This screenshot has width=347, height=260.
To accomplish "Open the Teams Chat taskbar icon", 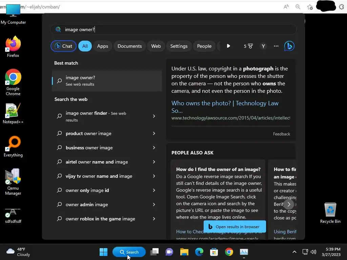I will pyautogui.click(x=169, y=252).
